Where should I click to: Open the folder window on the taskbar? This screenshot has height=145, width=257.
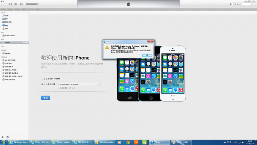tap(104, 142)
